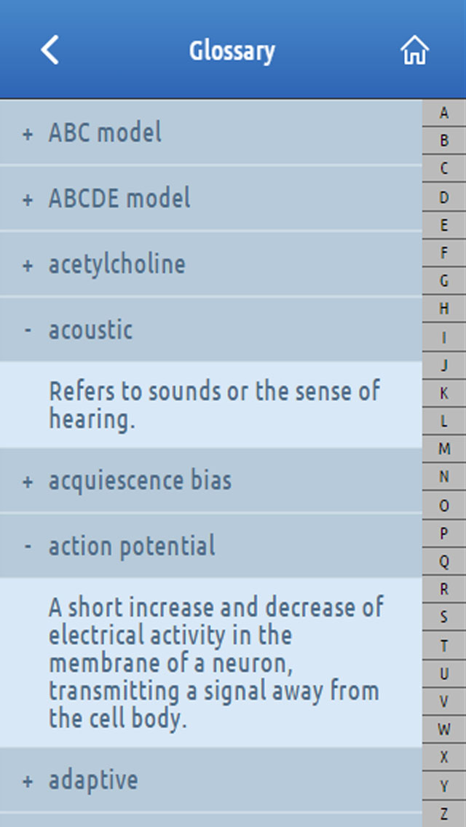Jump to letter Z in index
The width and height of the screenshot is (466, 827).
tap(444, 813)
